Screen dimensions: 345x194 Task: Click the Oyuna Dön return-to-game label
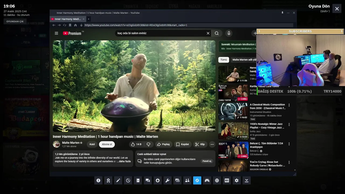319,6
